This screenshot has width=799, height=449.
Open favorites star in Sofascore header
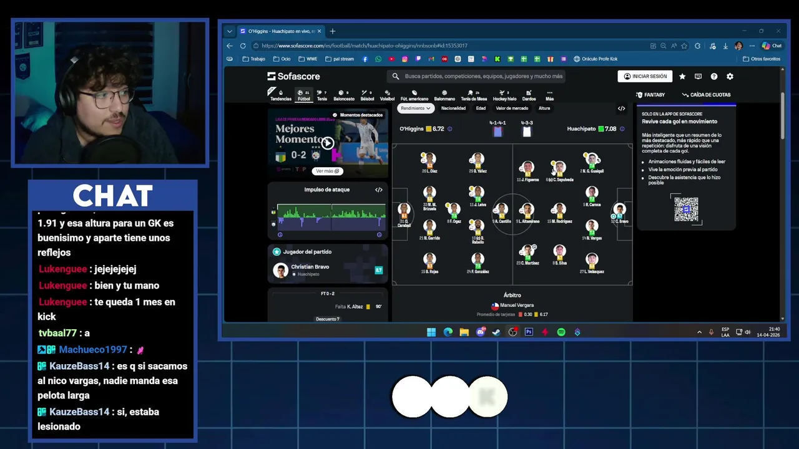[x=682, y=76]
